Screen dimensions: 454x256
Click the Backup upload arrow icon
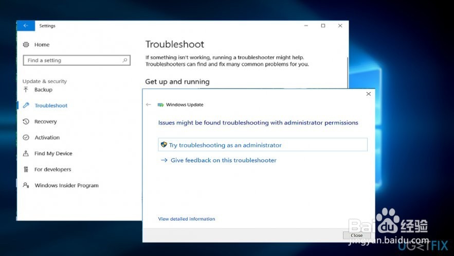click(26, 90)
